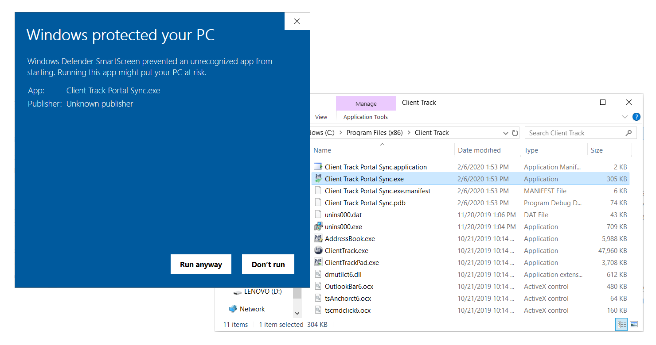656x345 pixels.
Task: Click the 5,988 KB size cell
Action: 614,238
